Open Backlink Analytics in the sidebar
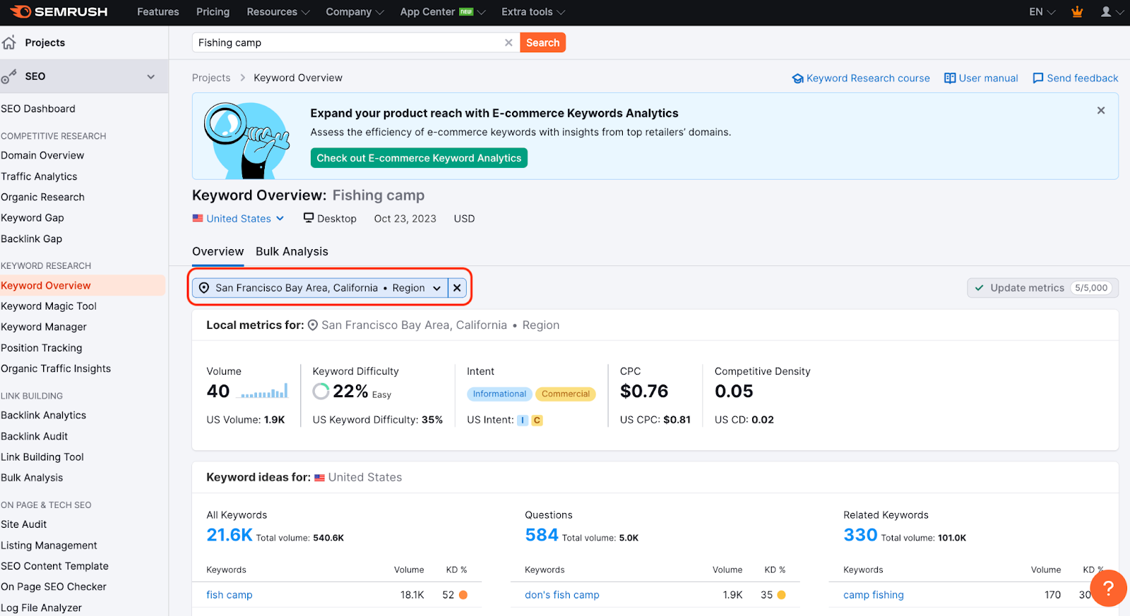 (43, 416)
